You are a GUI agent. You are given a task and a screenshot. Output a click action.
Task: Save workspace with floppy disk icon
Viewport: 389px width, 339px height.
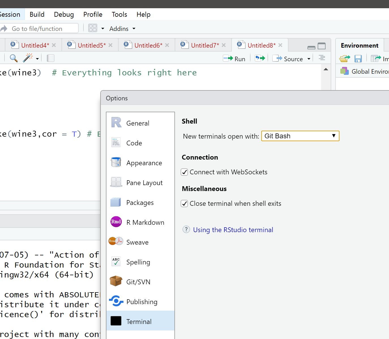pyautogui.click(x=358, y=58)
